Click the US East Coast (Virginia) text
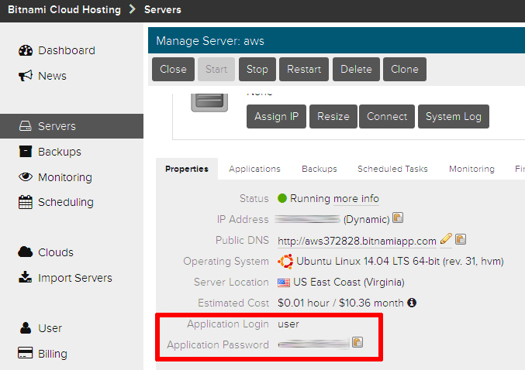525x370 pixels. click(348, 282)
